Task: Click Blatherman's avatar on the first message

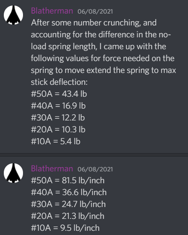Action: coord(13,15)
